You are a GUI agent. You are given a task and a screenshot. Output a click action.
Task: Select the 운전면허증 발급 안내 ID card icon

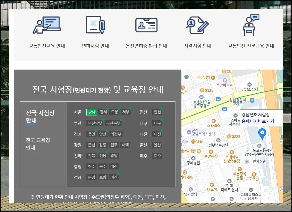coord(146,25)
